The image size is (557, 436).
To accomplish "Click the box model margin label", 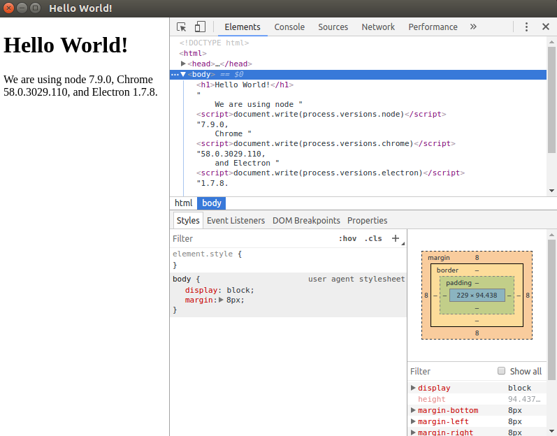I will (439, 257).
